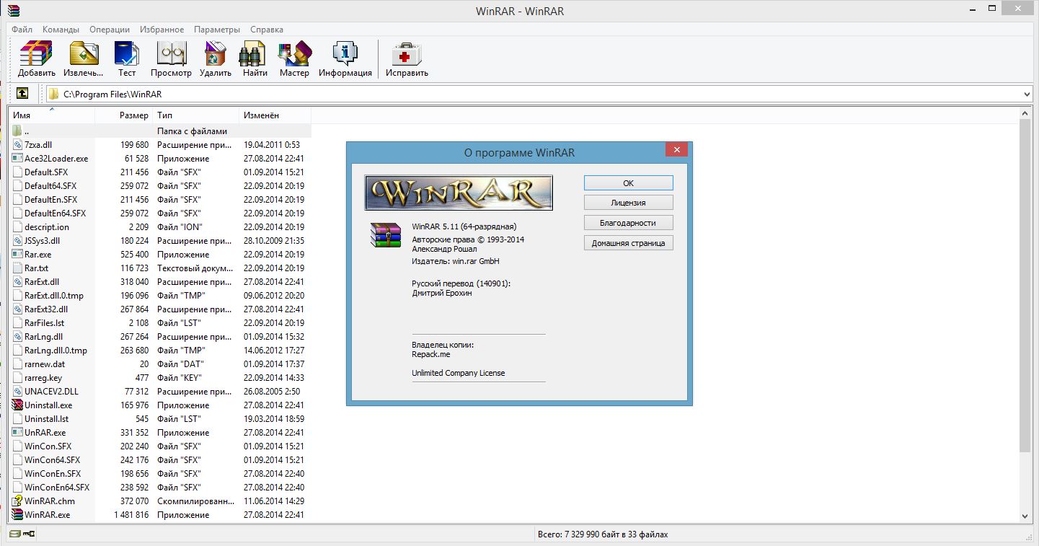This screenshot has height=546, width=1039.
Task: Select the Rar.exe file icon
Action: pyautogui.click(x=17, y=255)
